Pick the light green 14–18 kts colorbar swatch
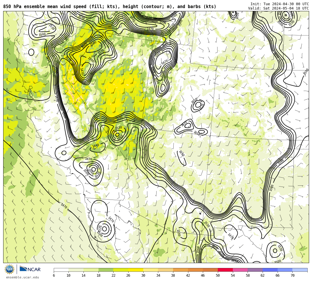Image resolution: width=312 pixels, height=281 pixels. (x=91, y=270)
